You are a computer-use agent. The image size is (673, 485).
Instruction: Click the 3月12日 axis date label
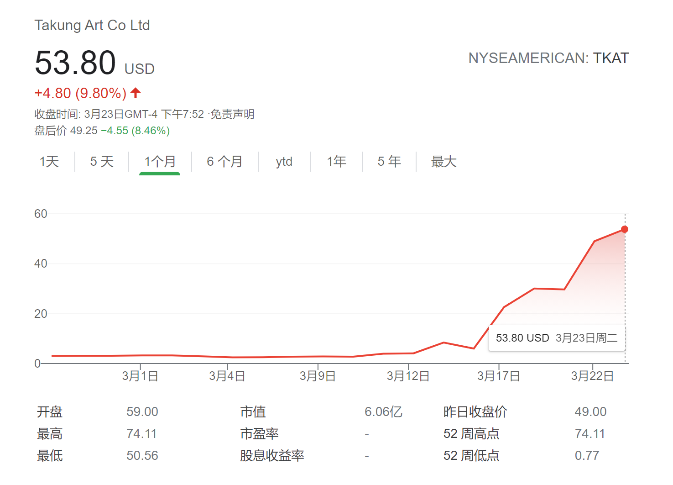point(408,376)
